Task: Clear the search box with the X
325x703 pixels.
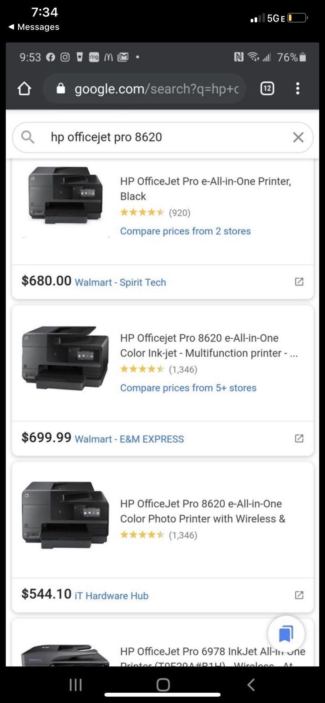Action: [298, 137]
